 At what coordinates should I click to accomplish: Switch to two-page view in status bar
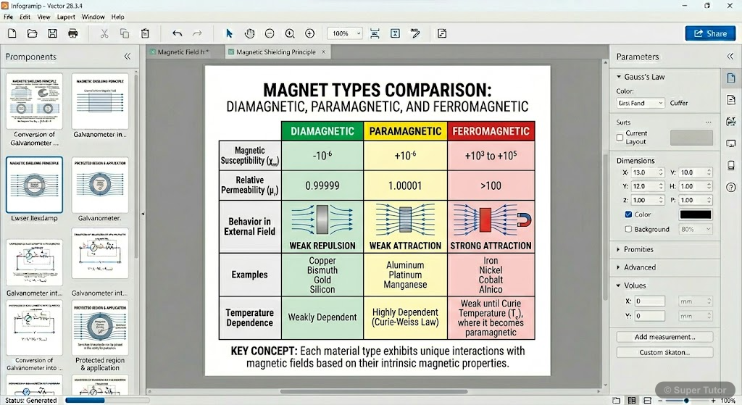click(632, 400)
